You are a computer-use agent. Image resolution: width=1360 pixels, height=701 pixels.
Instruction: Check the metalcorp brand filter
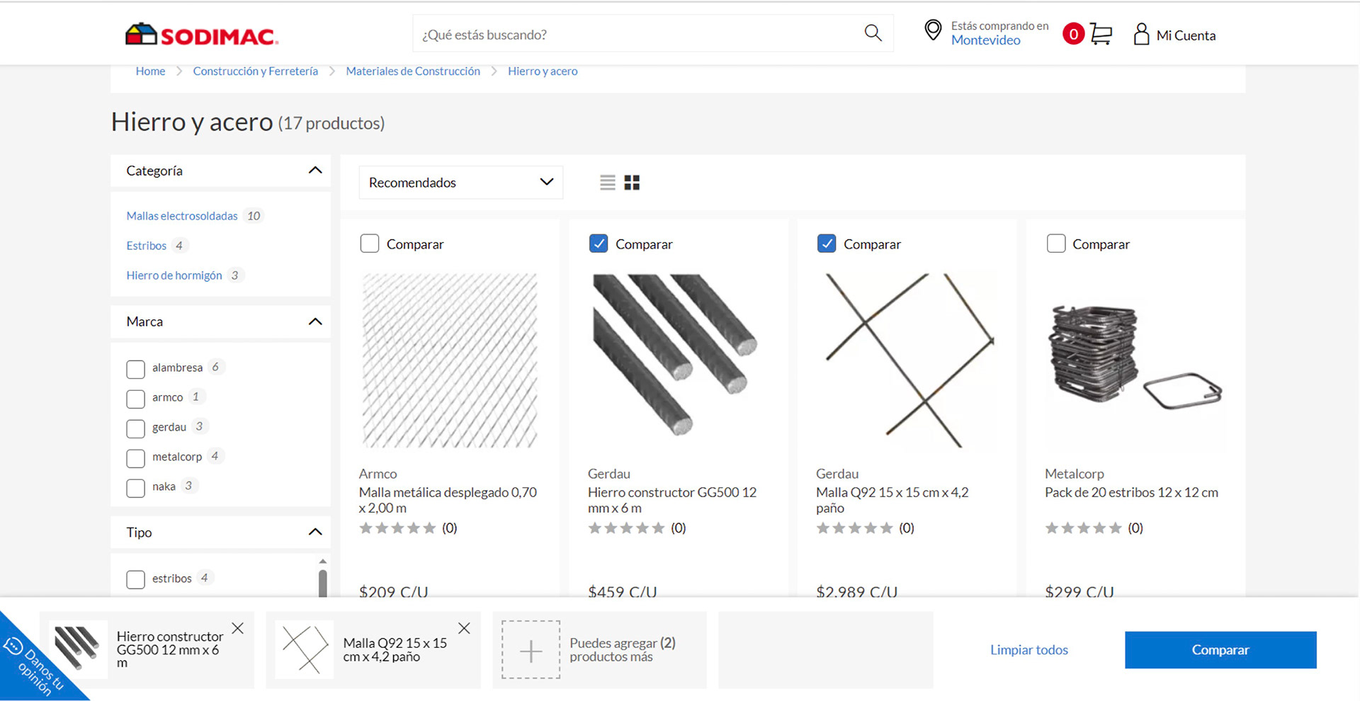[x=135, y=458]
